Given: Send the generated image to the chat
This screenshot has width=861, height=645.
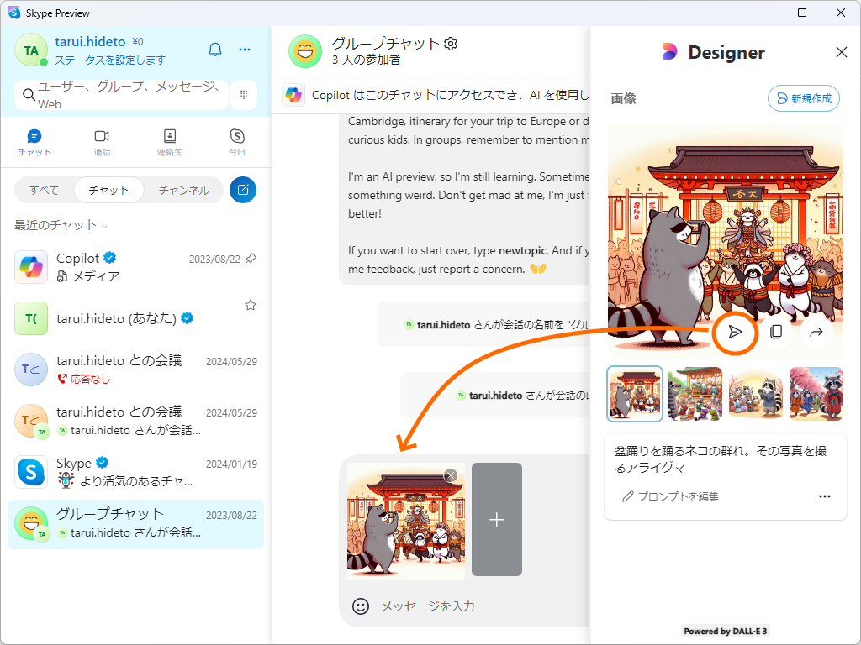Looking at the screenshot, I should tap(735, 332).
